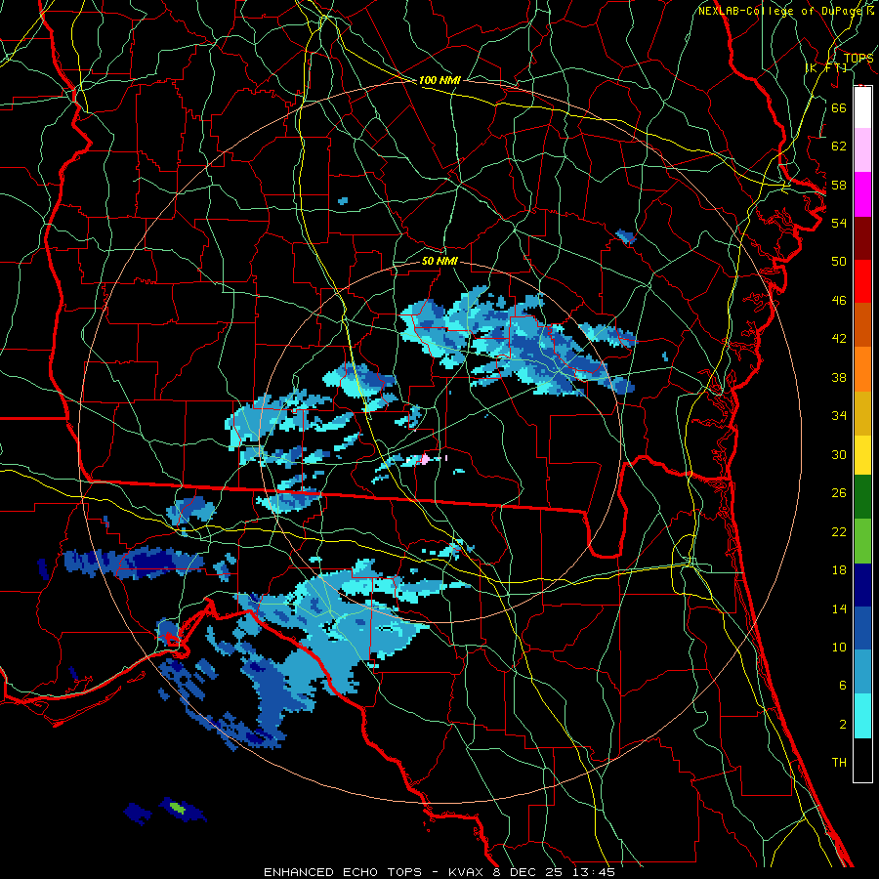Click the 54 value on the legend

pyautogui.click(x=839, y=223)
